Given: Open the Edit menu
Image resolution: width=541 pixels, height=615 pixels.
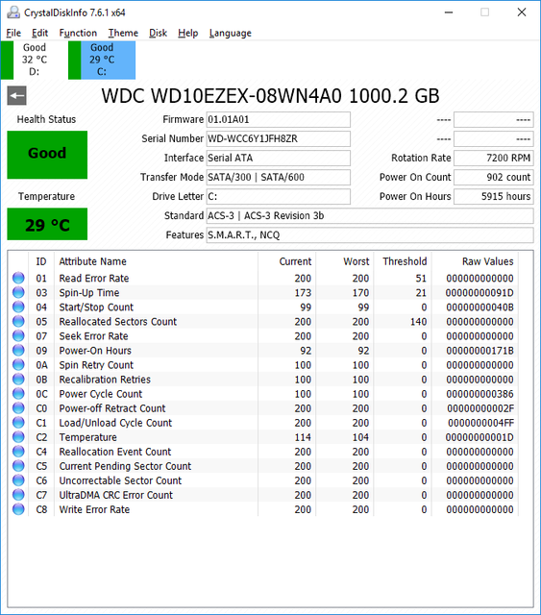Looking at the screenshot, I should [x=39, y=33].
